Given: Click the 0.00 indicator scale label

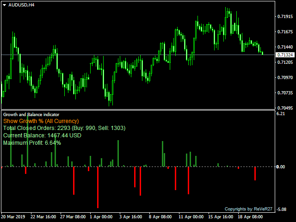Looking at the screenshot, I should point(281,167).
